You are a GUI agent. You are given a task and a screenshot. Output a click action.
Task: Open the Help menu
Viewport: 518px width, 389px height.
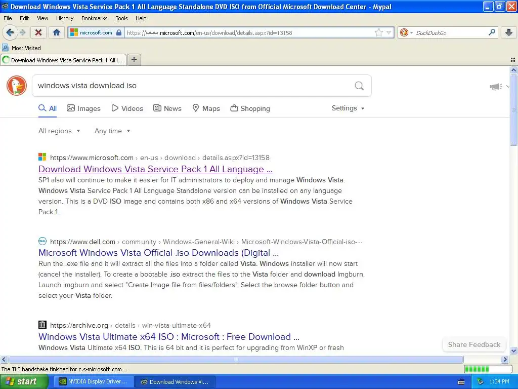pyautogui.click(x=141, y=18)
